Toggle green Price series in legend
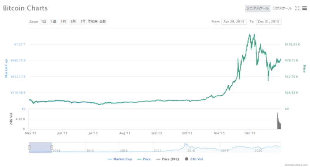 pos(144,159)
